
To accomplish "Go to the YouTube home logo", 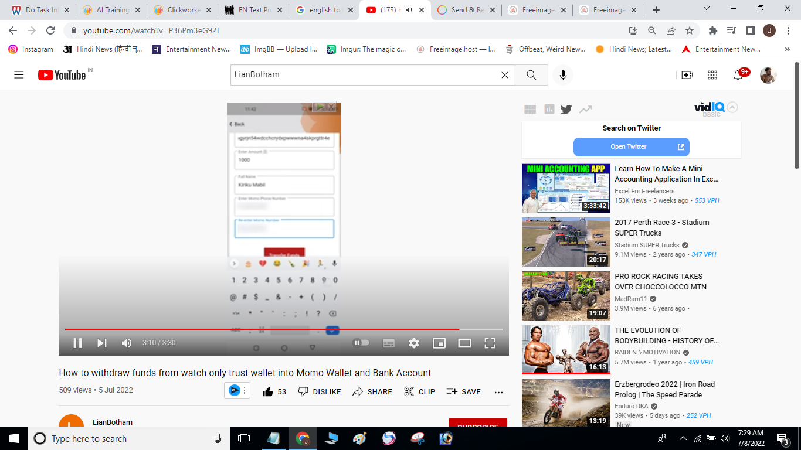I will click(x=62, y=75).
